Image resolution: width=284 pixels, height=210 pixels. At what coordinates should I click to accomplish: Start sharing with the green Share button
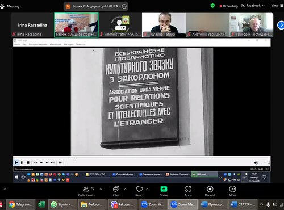point(164,191)
